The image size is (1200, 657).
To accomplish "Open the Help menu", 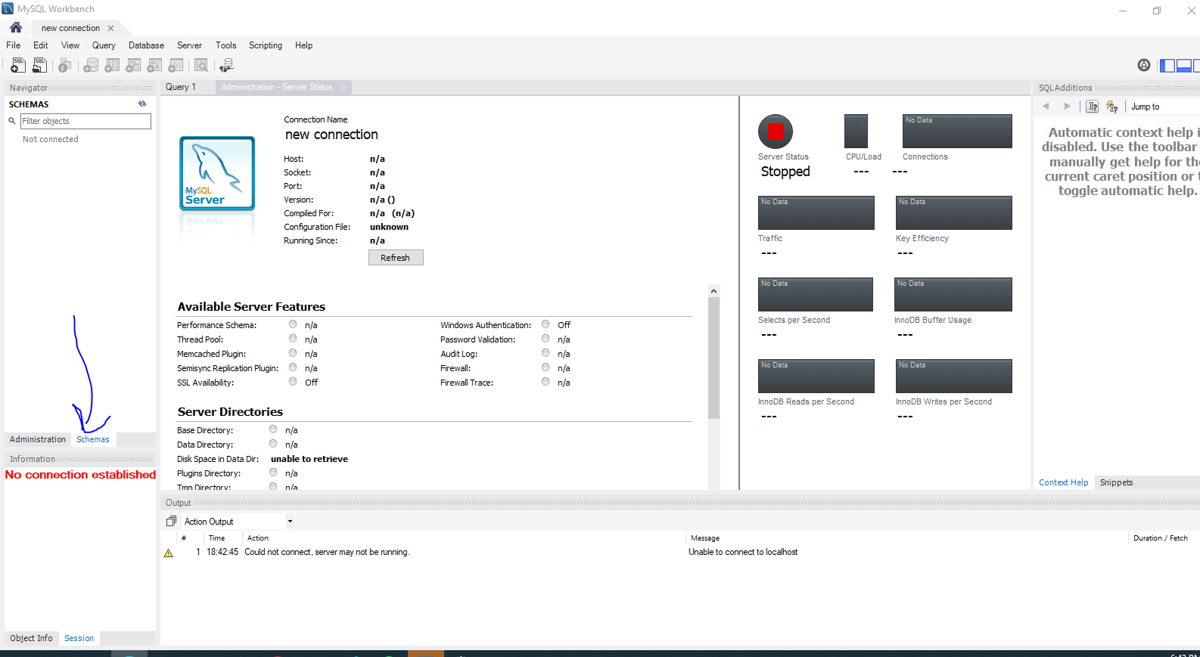I will (303, 45).
